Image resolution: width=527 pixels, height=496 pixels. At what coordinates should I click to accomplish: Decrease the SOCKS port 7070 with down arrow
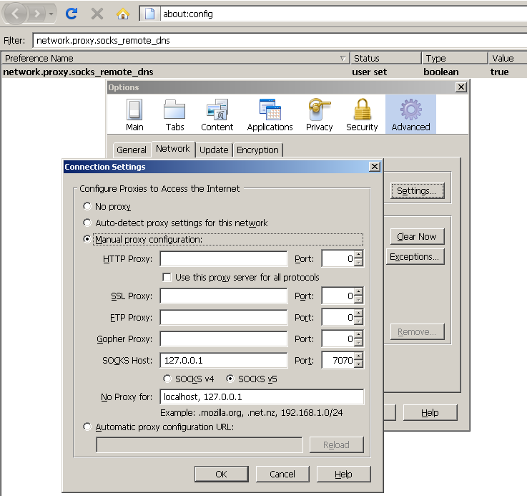[x=359, y=364]
